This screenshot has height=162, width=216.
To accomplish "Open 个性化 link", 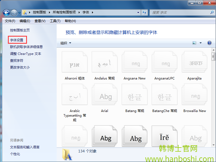I will point(15,154).
